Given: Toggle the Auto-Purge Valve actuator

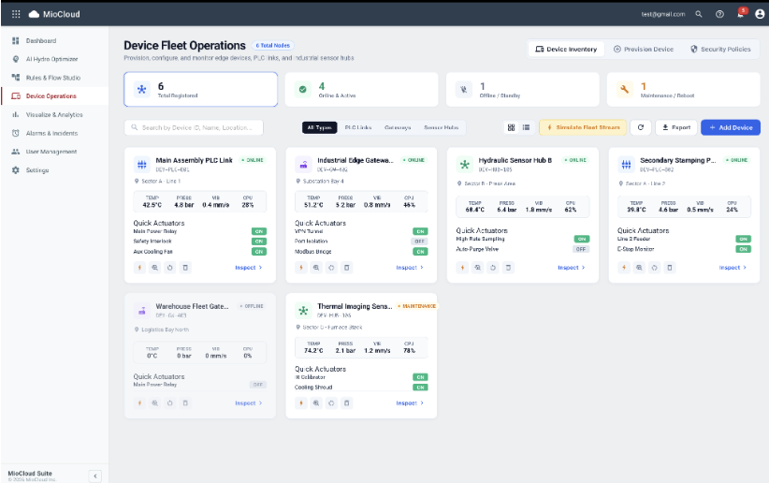Looking at the screenshot, I should click(x=581, y=249).
